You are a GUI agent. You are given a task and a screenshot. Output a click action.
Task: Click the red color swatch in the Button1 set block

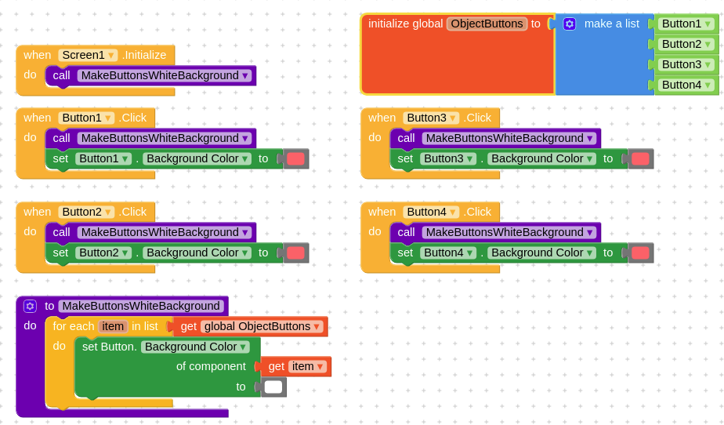coord(295,159)
